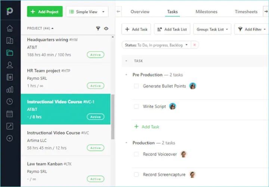Screen dimensions: 269x187
Task: Click the right arrow to scroll tabs forward
Action: [266, 12]
